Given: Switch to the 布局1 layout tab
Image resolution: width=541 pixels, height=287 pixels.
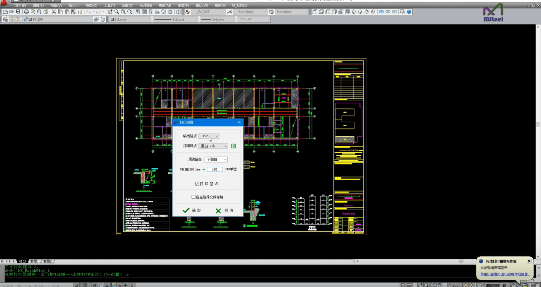Looking at the screenshot, I should click(x=34, y=262).
